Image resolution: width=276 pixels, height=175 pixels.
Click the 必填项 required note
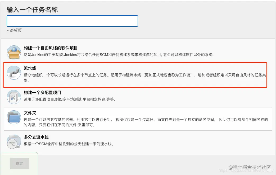coord(15,30)
